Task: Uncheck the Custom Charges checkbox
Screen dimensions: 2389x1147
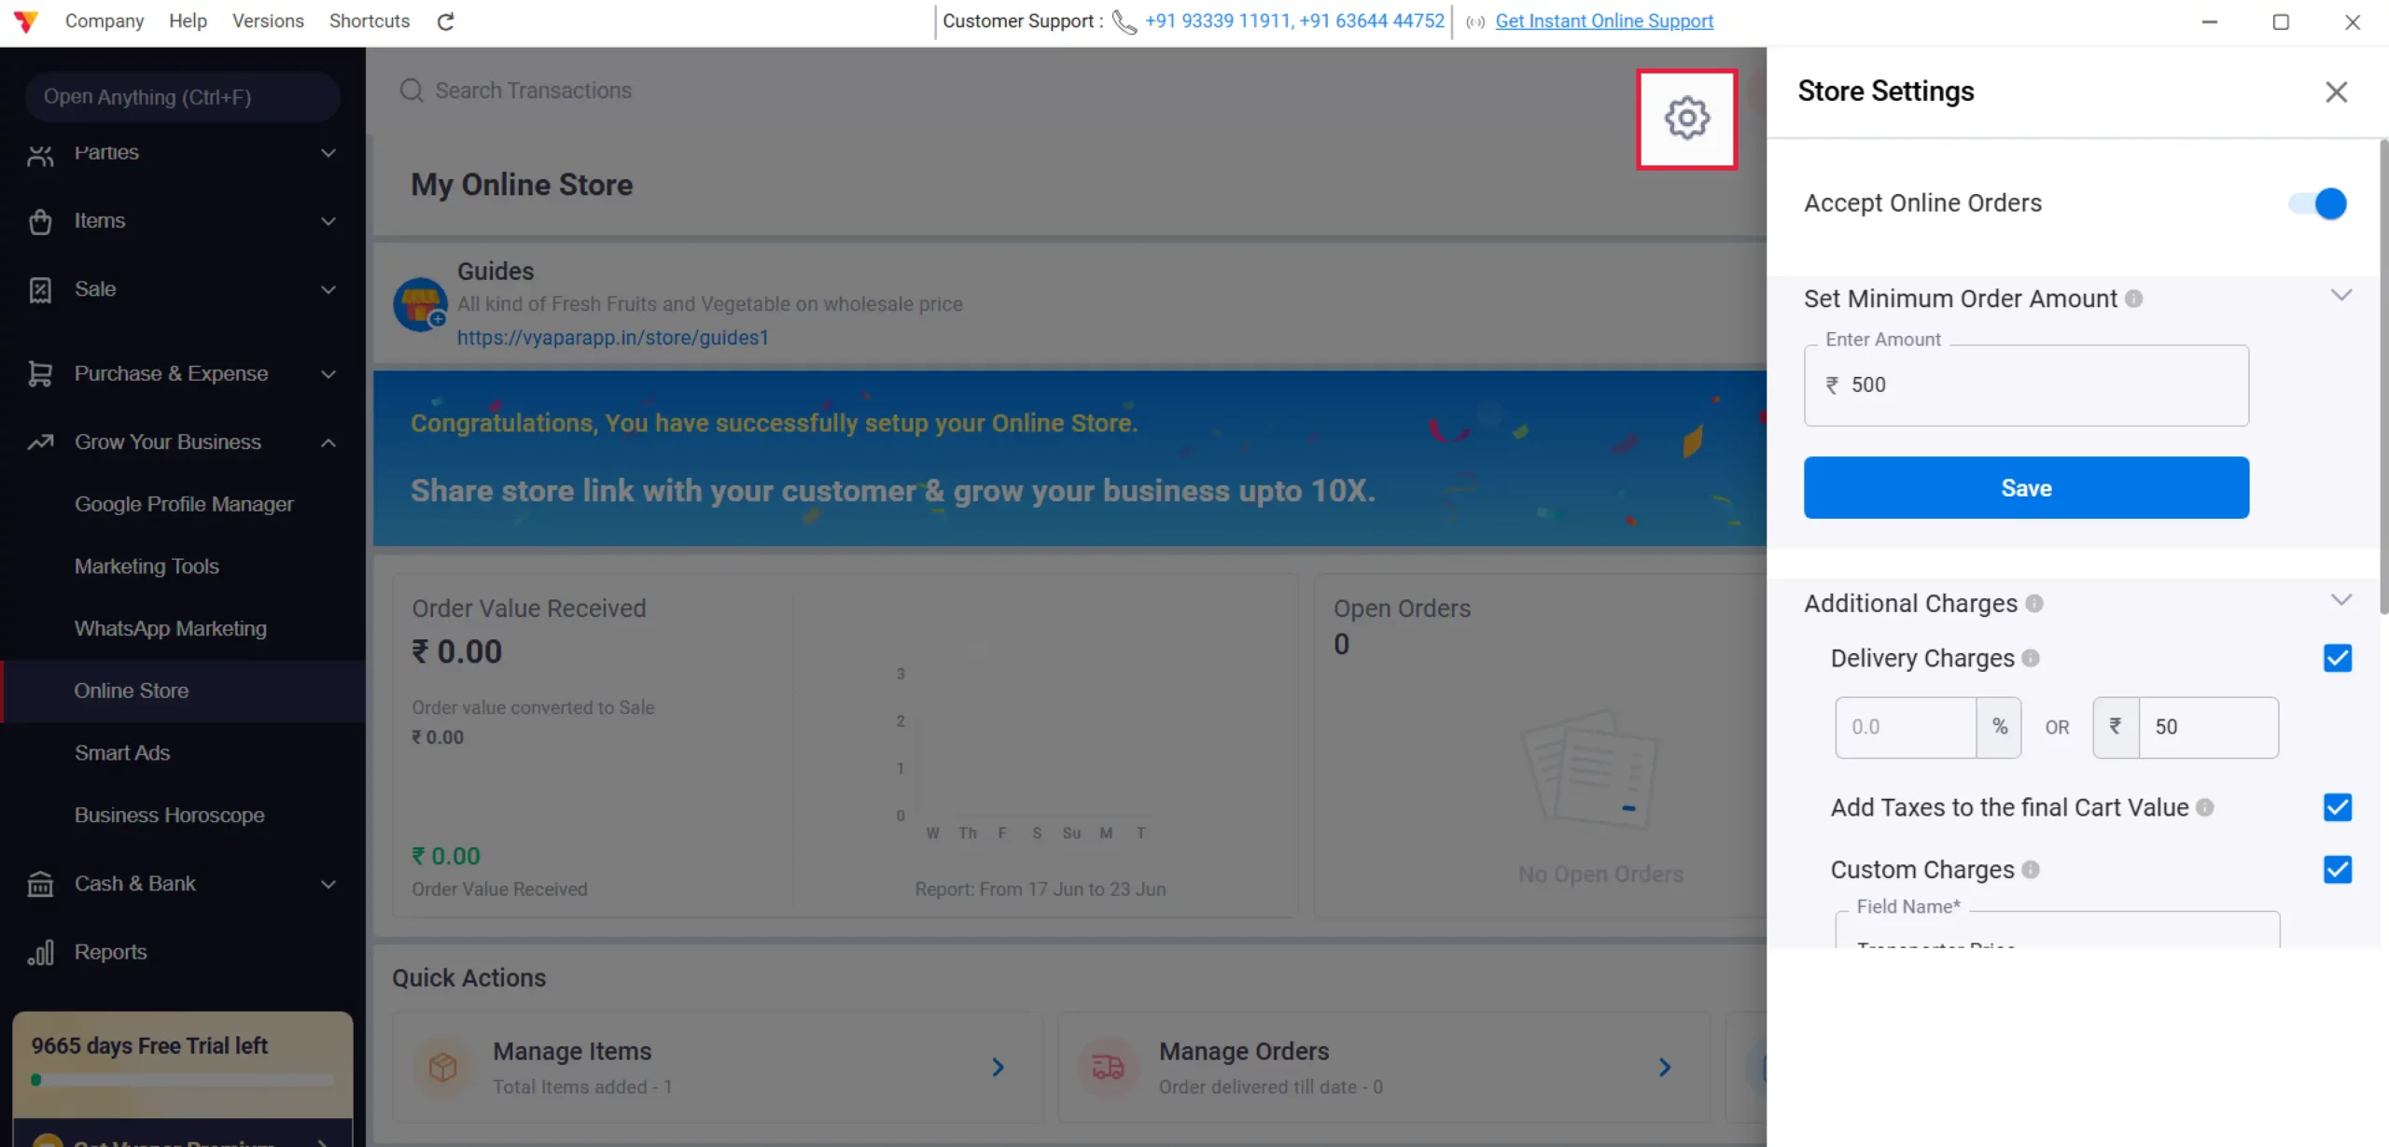Action: click(2337, 870)
